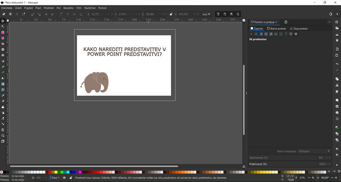Close the Polnilo in poteza panel
341x182 pixels.
click(x=276, y=22)
